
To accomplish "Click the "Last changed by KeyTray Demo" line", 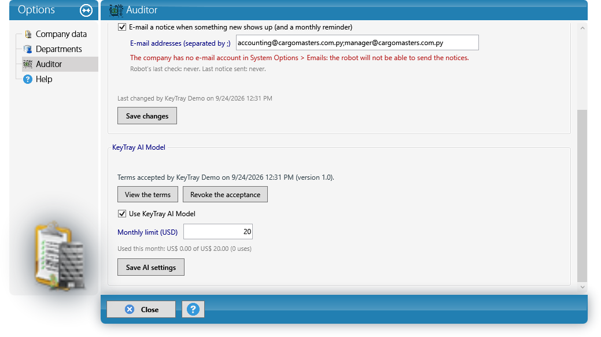I will click(195, 98).
